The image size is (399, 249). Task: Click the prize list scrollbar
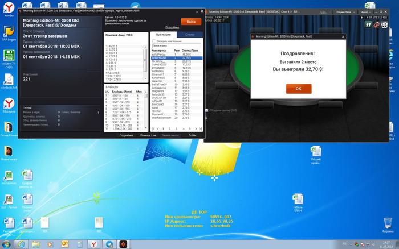(x=145, y=63)
